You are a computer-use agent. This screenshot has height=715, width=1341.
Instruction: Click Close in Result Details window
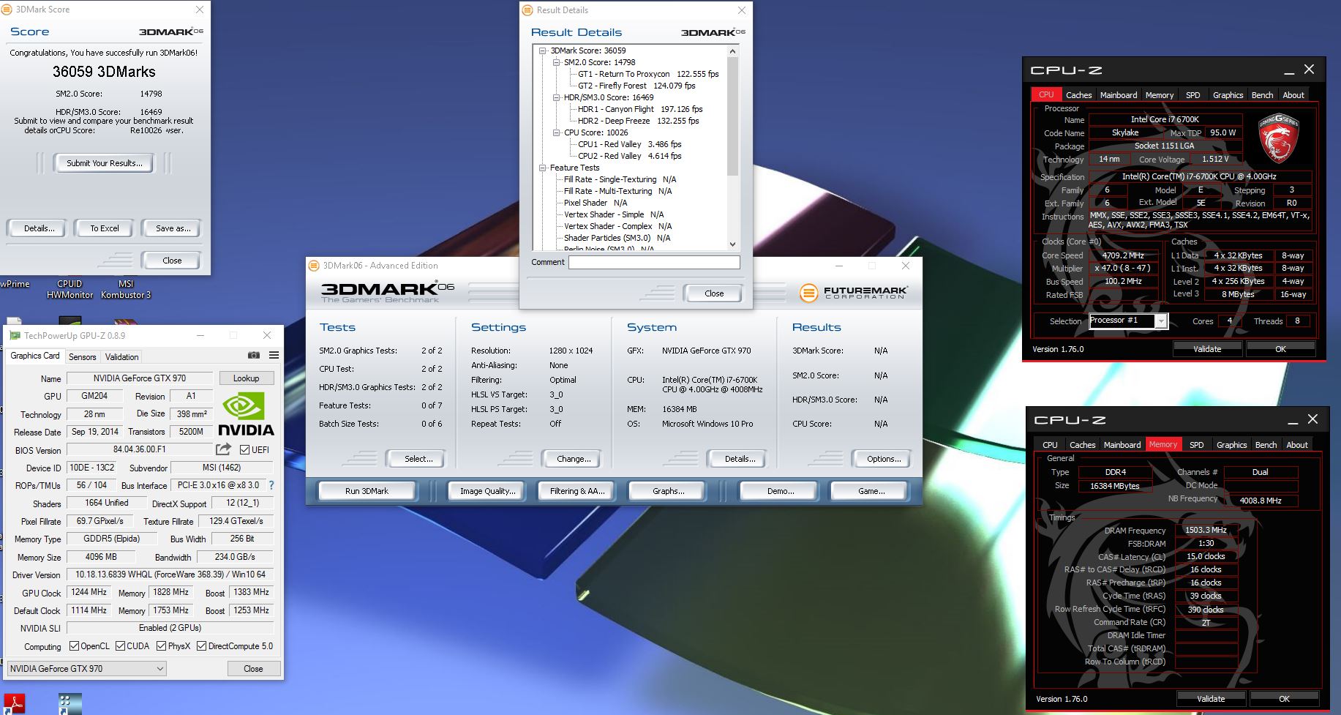tap(714, 293)
